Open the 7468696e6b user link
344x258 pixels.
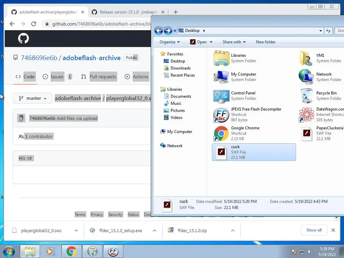tap(39, 58)
